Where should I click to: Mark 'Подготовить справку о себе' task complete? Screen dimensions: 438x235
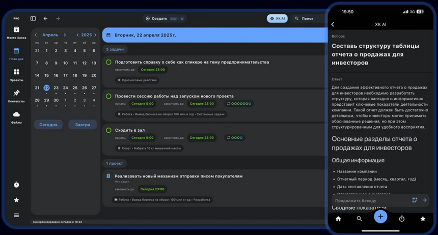coord(108,62)
